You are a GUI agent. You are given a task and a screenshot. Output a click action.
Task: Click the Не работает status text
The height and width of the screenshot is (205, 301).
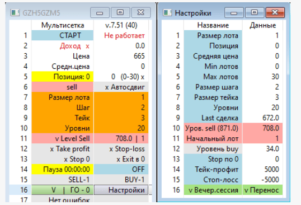(124, 35)
